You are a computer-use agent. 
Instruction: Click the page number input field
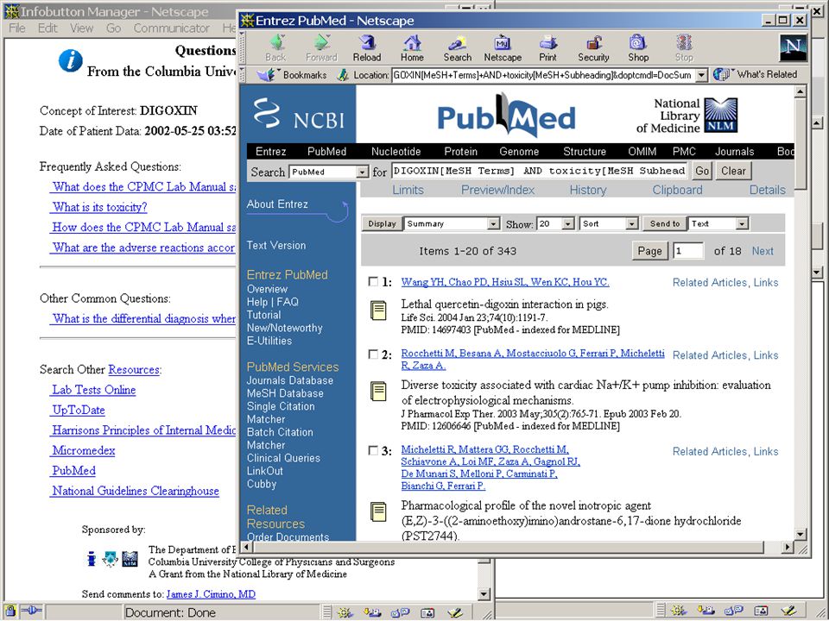click(x=688, y=251)
